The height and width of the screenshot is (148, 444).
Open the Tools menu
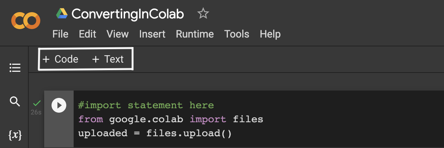[x=237, y=34]
